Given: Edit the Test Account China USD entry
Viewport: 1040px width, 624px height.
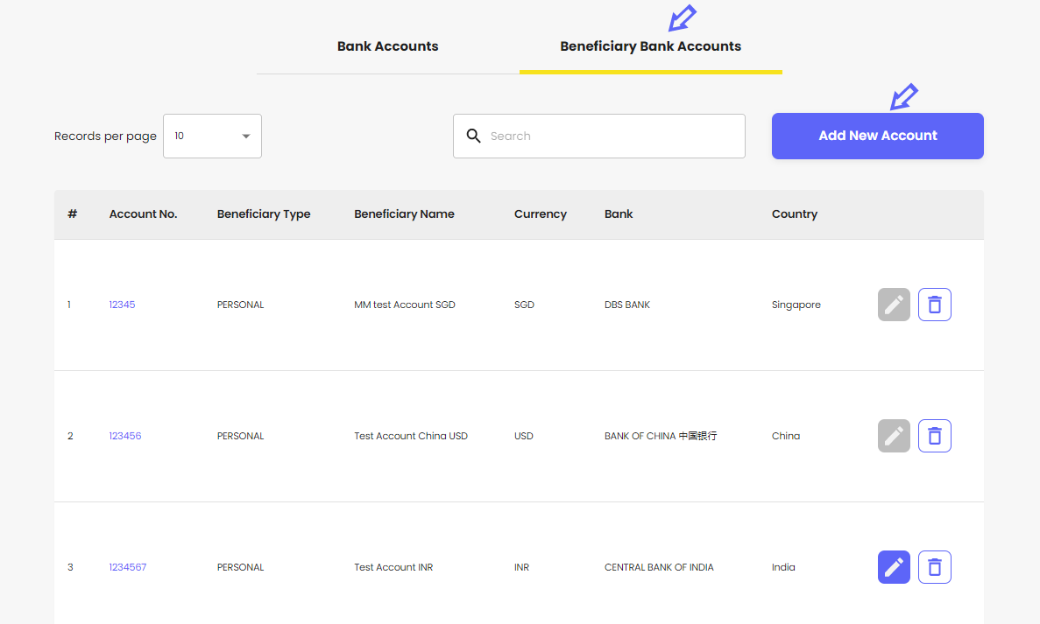Looking at the screenshot, I should [894, 435].
